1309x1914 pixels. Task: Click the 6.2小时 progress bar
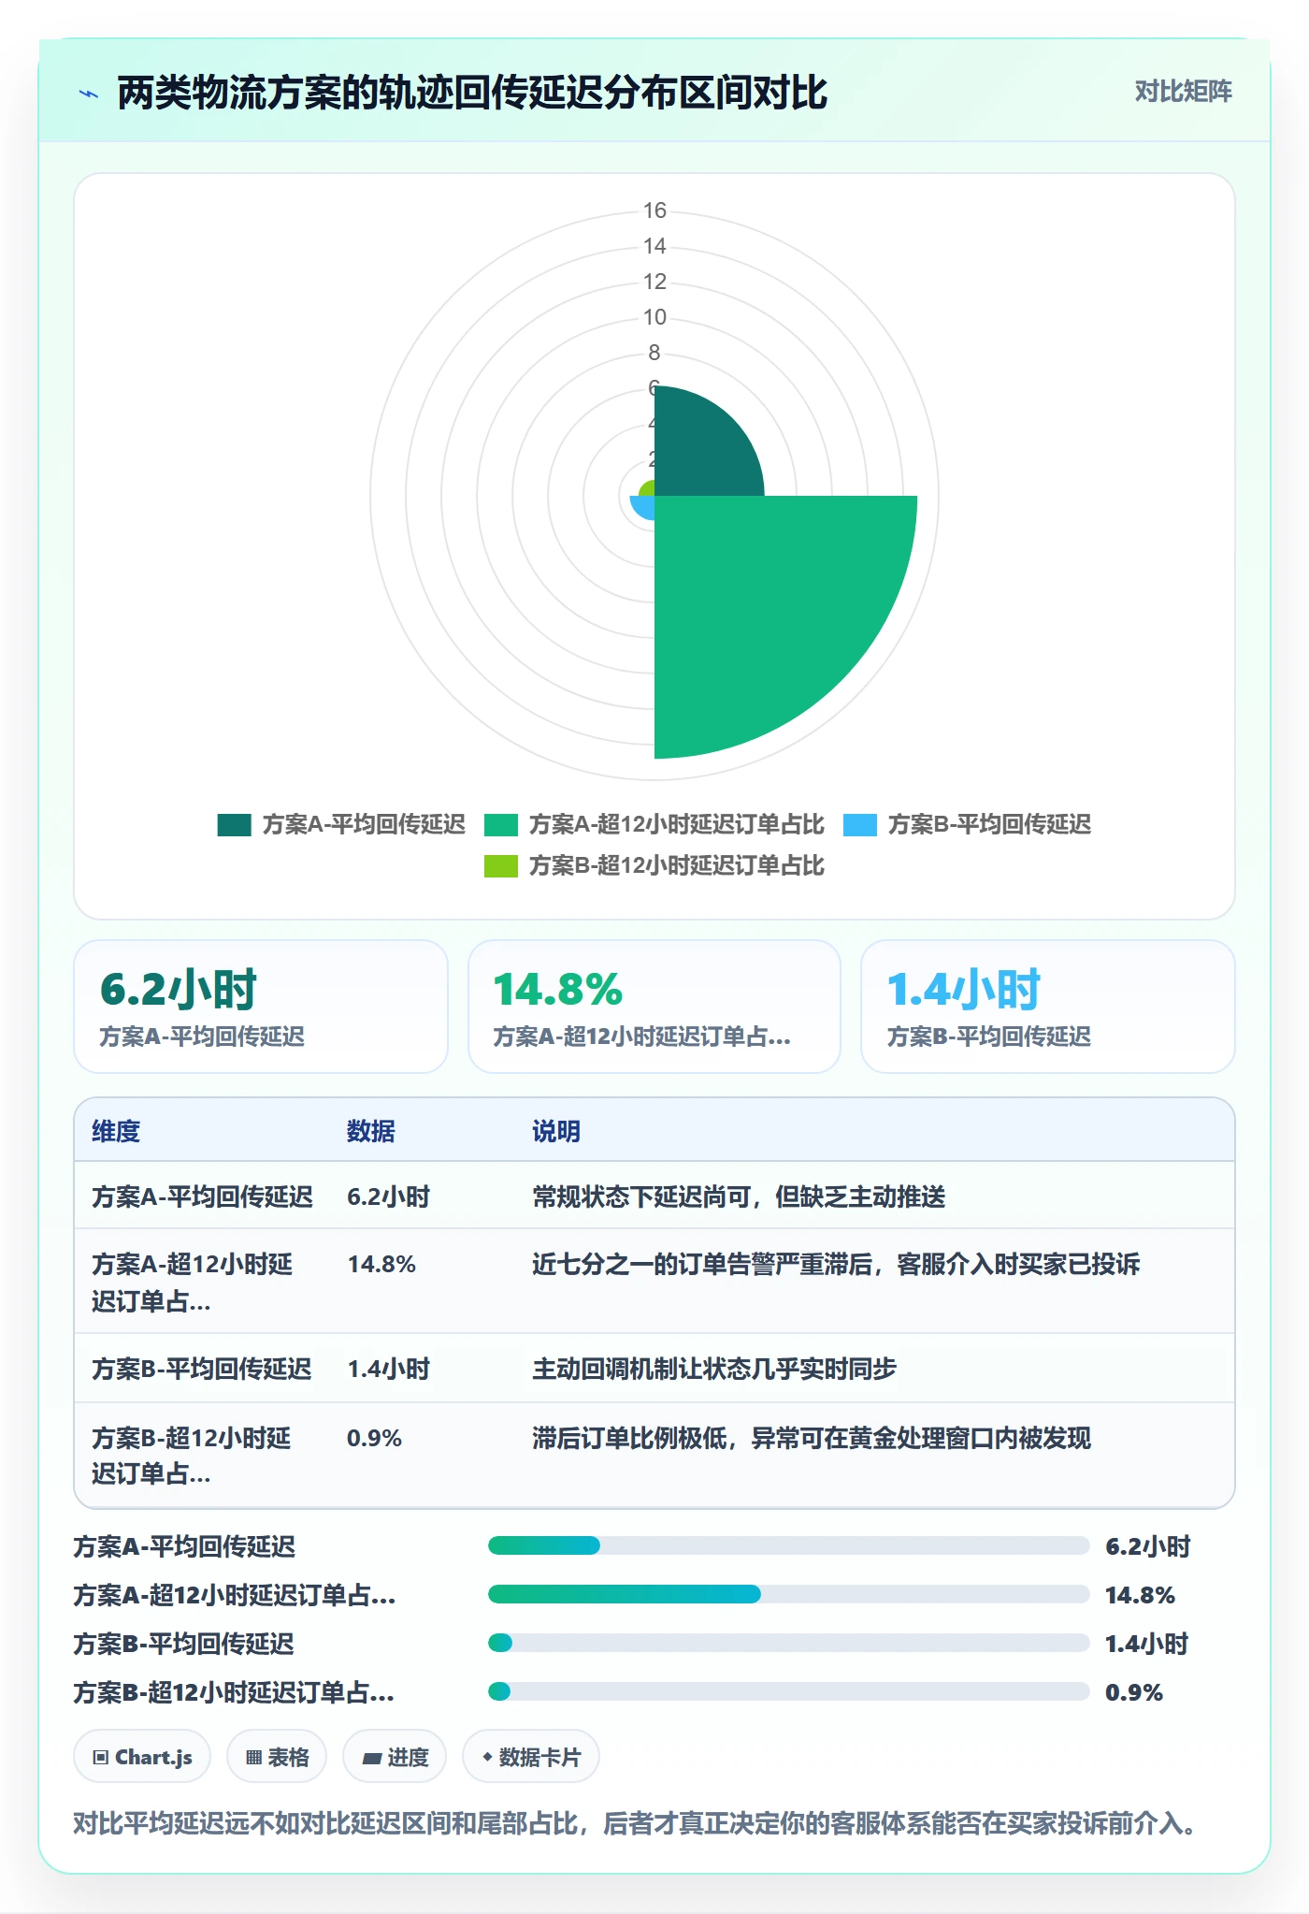pos(789,1545)
